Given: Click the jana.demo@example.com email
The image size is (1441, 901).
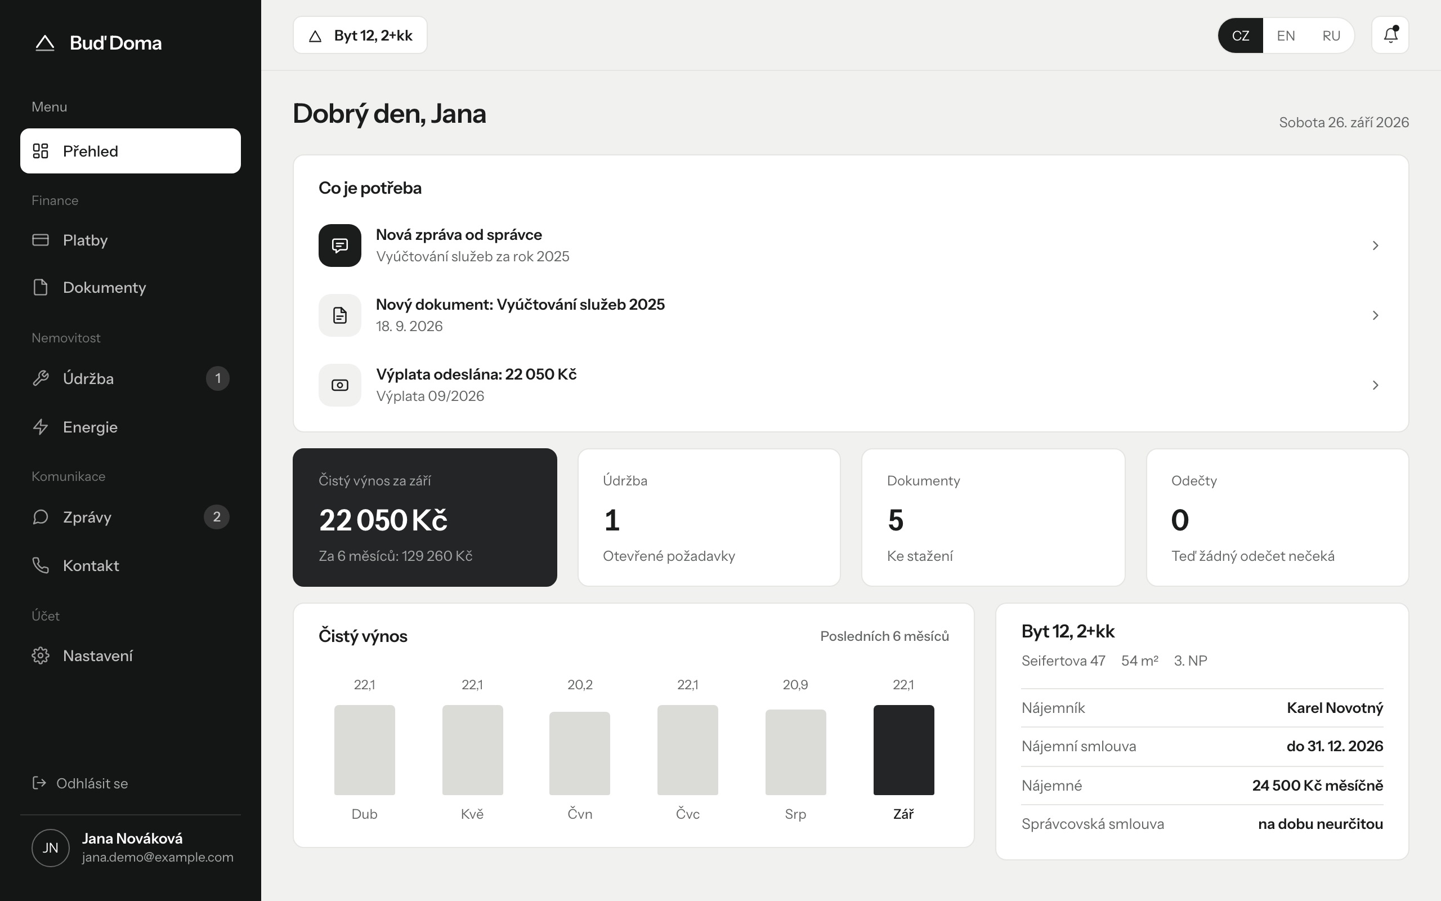Looking at the screenshot, I should pos(158,857).
